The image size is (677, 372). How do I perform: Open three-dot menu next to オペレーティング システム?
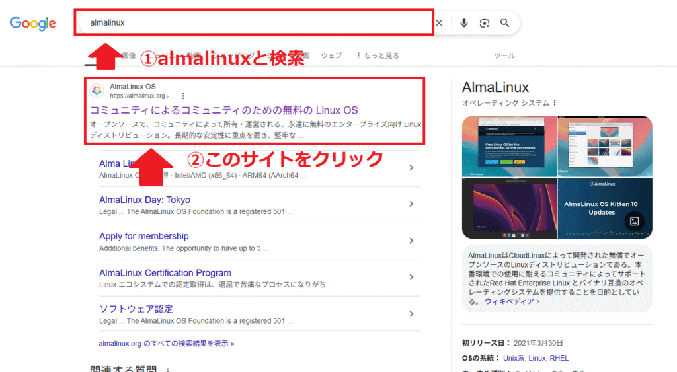click(555, 103)
